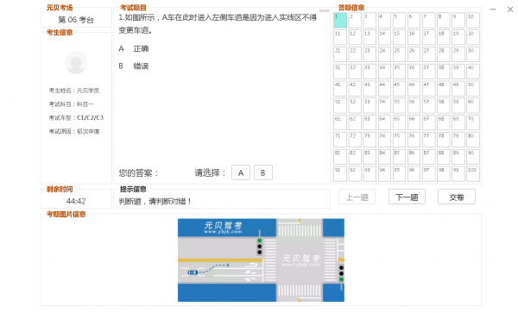518x313 pixels.
Task: Click the hint text 判断题，请判断对错！
Action: pyautogui.click(x=155, y=201)
